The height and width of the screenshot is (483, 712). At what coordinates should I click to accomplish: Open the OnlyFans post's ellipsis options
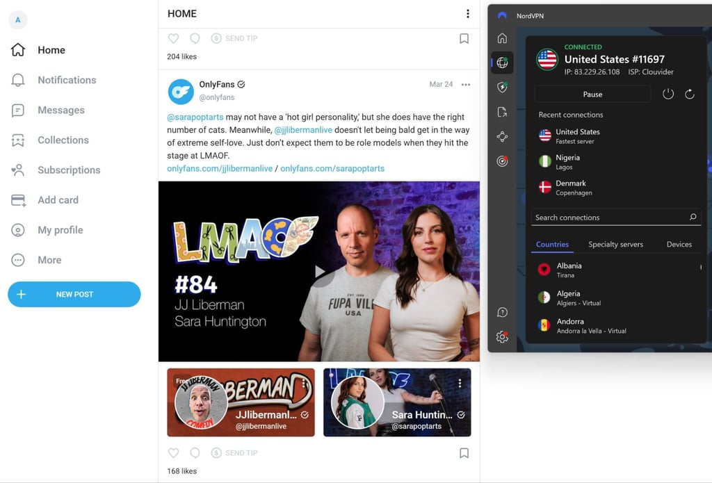click(x=465, y=84)
